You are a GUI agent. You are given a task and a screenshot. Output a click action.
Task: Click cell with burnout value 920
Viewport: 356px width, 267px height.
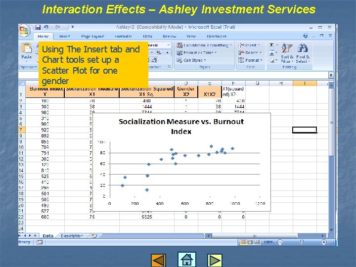45,130
